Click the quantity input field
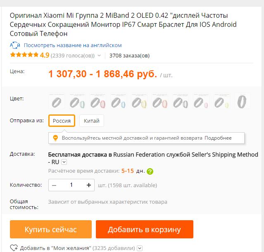264x252 pixels. 71,185
